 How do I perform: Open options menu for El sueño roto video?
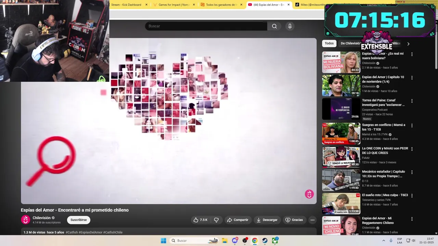coord(412,195)
